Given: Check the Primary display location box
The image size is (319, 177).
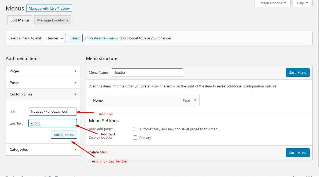Looking at the screenshot, I should 135,138.
